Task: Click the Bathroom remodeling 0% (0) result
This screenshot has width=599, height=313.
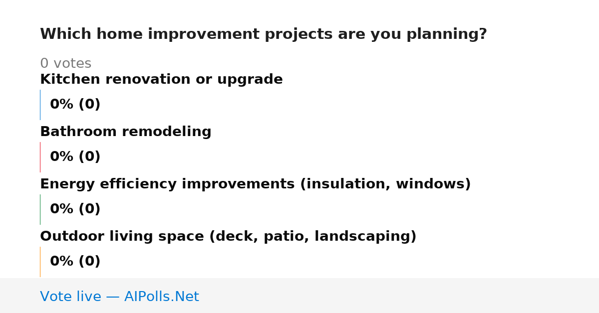Action: [75, 157]
